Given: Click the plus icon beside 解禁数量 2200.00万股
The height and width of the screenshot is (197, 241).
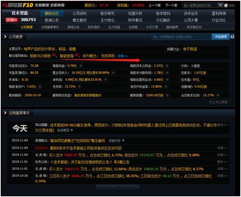Looking at the screenshot, I should (x=167, y=95).
